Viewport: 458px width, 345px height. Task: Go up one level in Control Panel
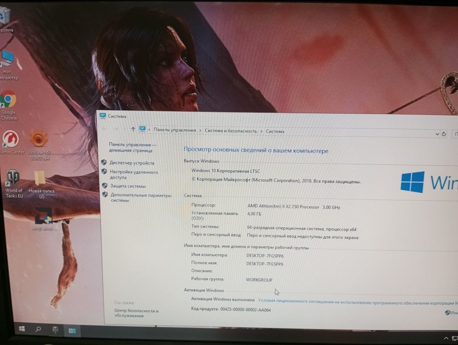point(133,129)
